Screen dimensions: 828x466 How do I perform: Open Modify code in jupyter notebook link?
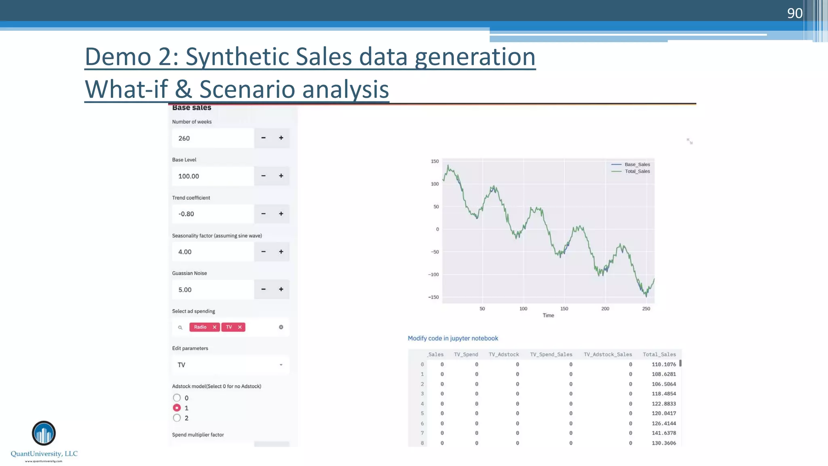[453, 338]
